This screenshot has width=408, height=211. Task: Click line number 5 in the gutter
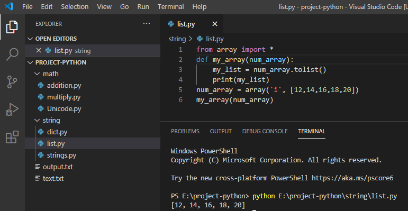pyautogui.click(x=180, y=90)
